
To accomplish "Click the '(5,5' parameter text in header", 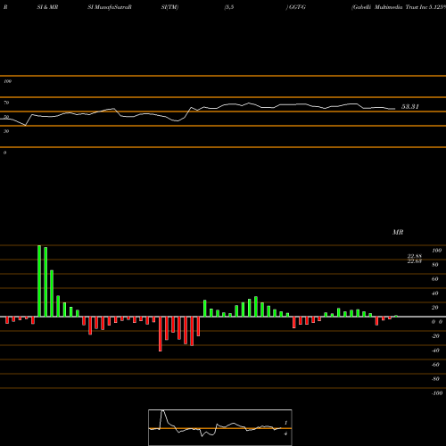I will click(x=229, y=7).
